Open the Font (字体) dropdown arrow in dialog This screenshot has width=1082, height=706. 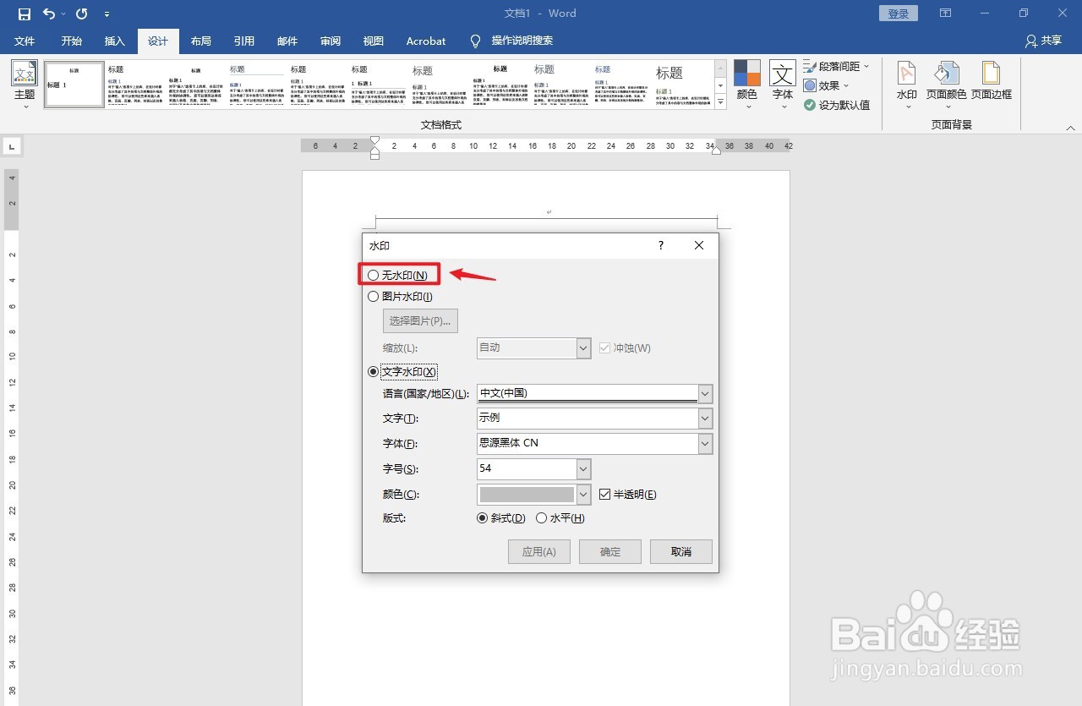coord(706,444)
